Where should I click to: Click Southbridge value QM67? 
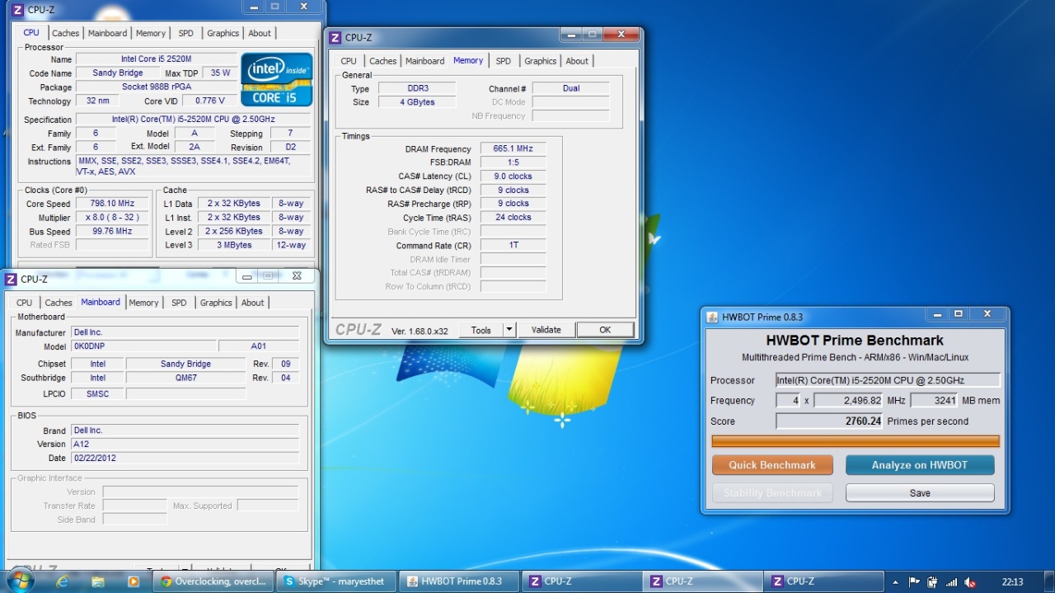pyautogui.click(x=185, y=378)
